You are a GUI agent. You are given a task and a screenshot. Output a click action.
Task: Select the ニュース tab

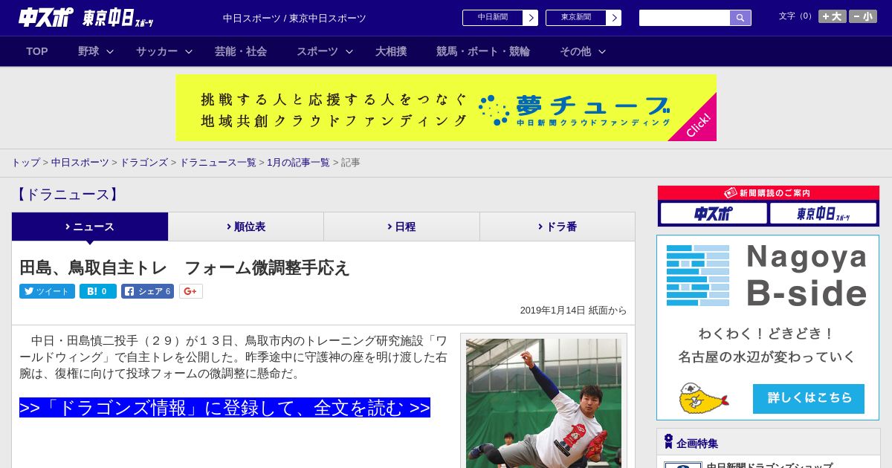pos(90,227)
